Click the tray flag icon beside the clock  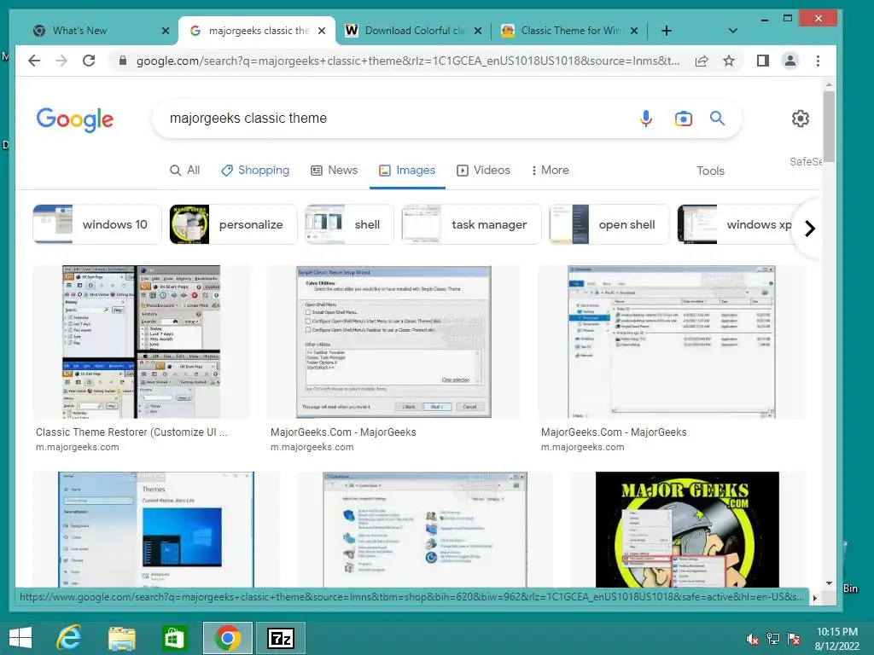click(794, 639)
